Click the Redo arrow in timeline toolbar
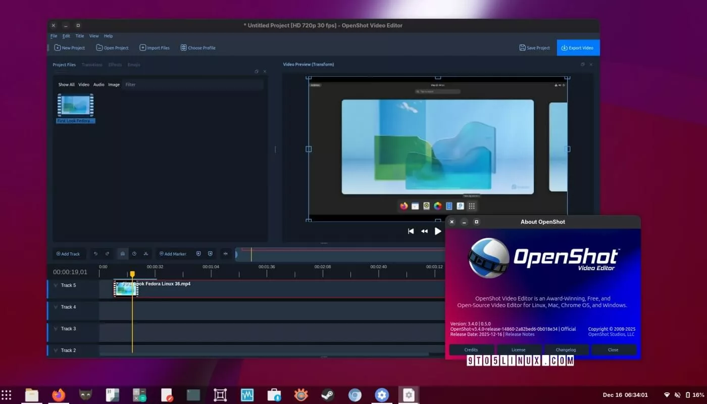707x404 pixels. coord(107,254)
